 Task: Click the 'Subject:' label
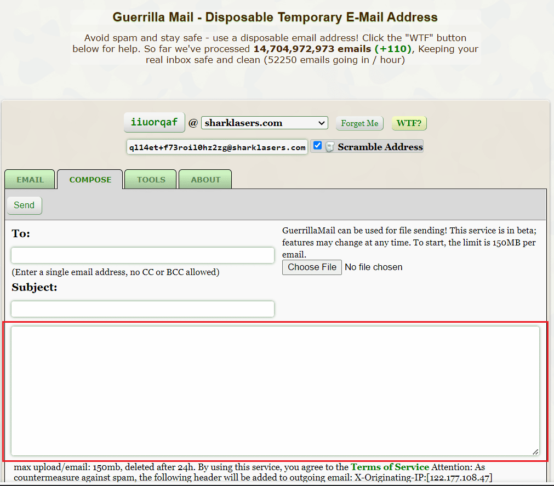pos(35,287)
